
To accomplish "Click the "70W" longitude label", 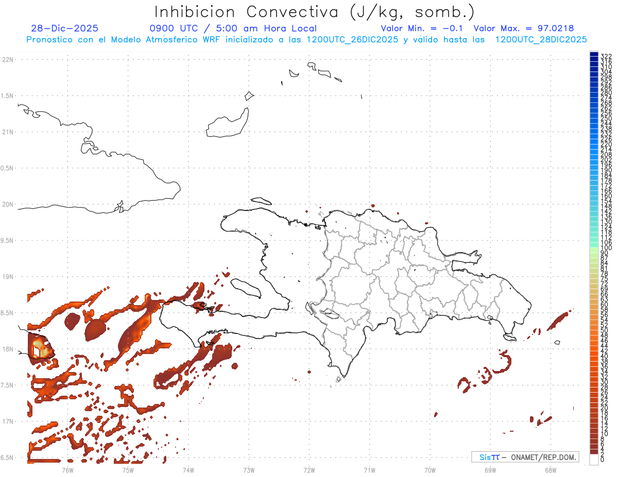I will (430, 470).
